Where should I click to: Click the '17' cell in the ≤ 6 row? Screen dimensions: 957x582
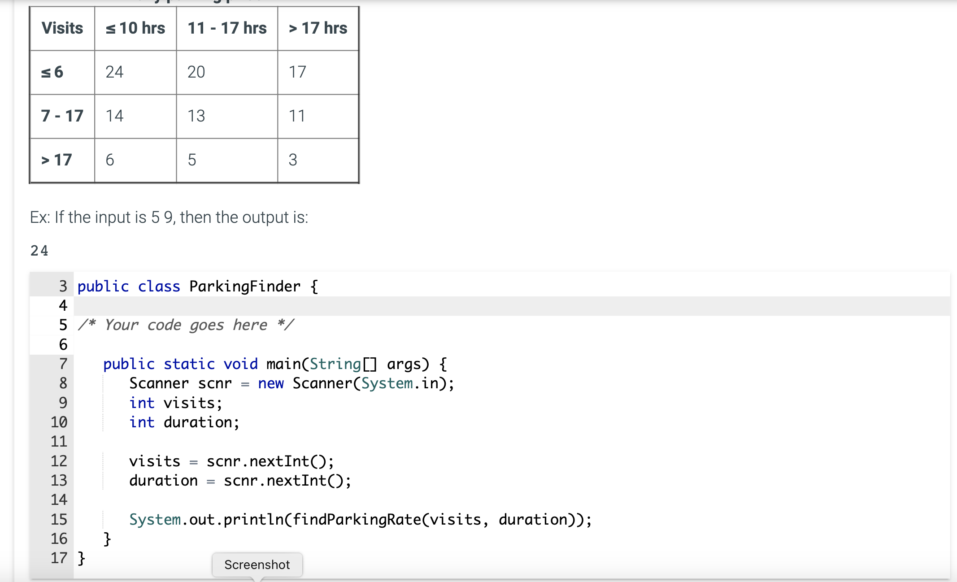coord(318,72)
